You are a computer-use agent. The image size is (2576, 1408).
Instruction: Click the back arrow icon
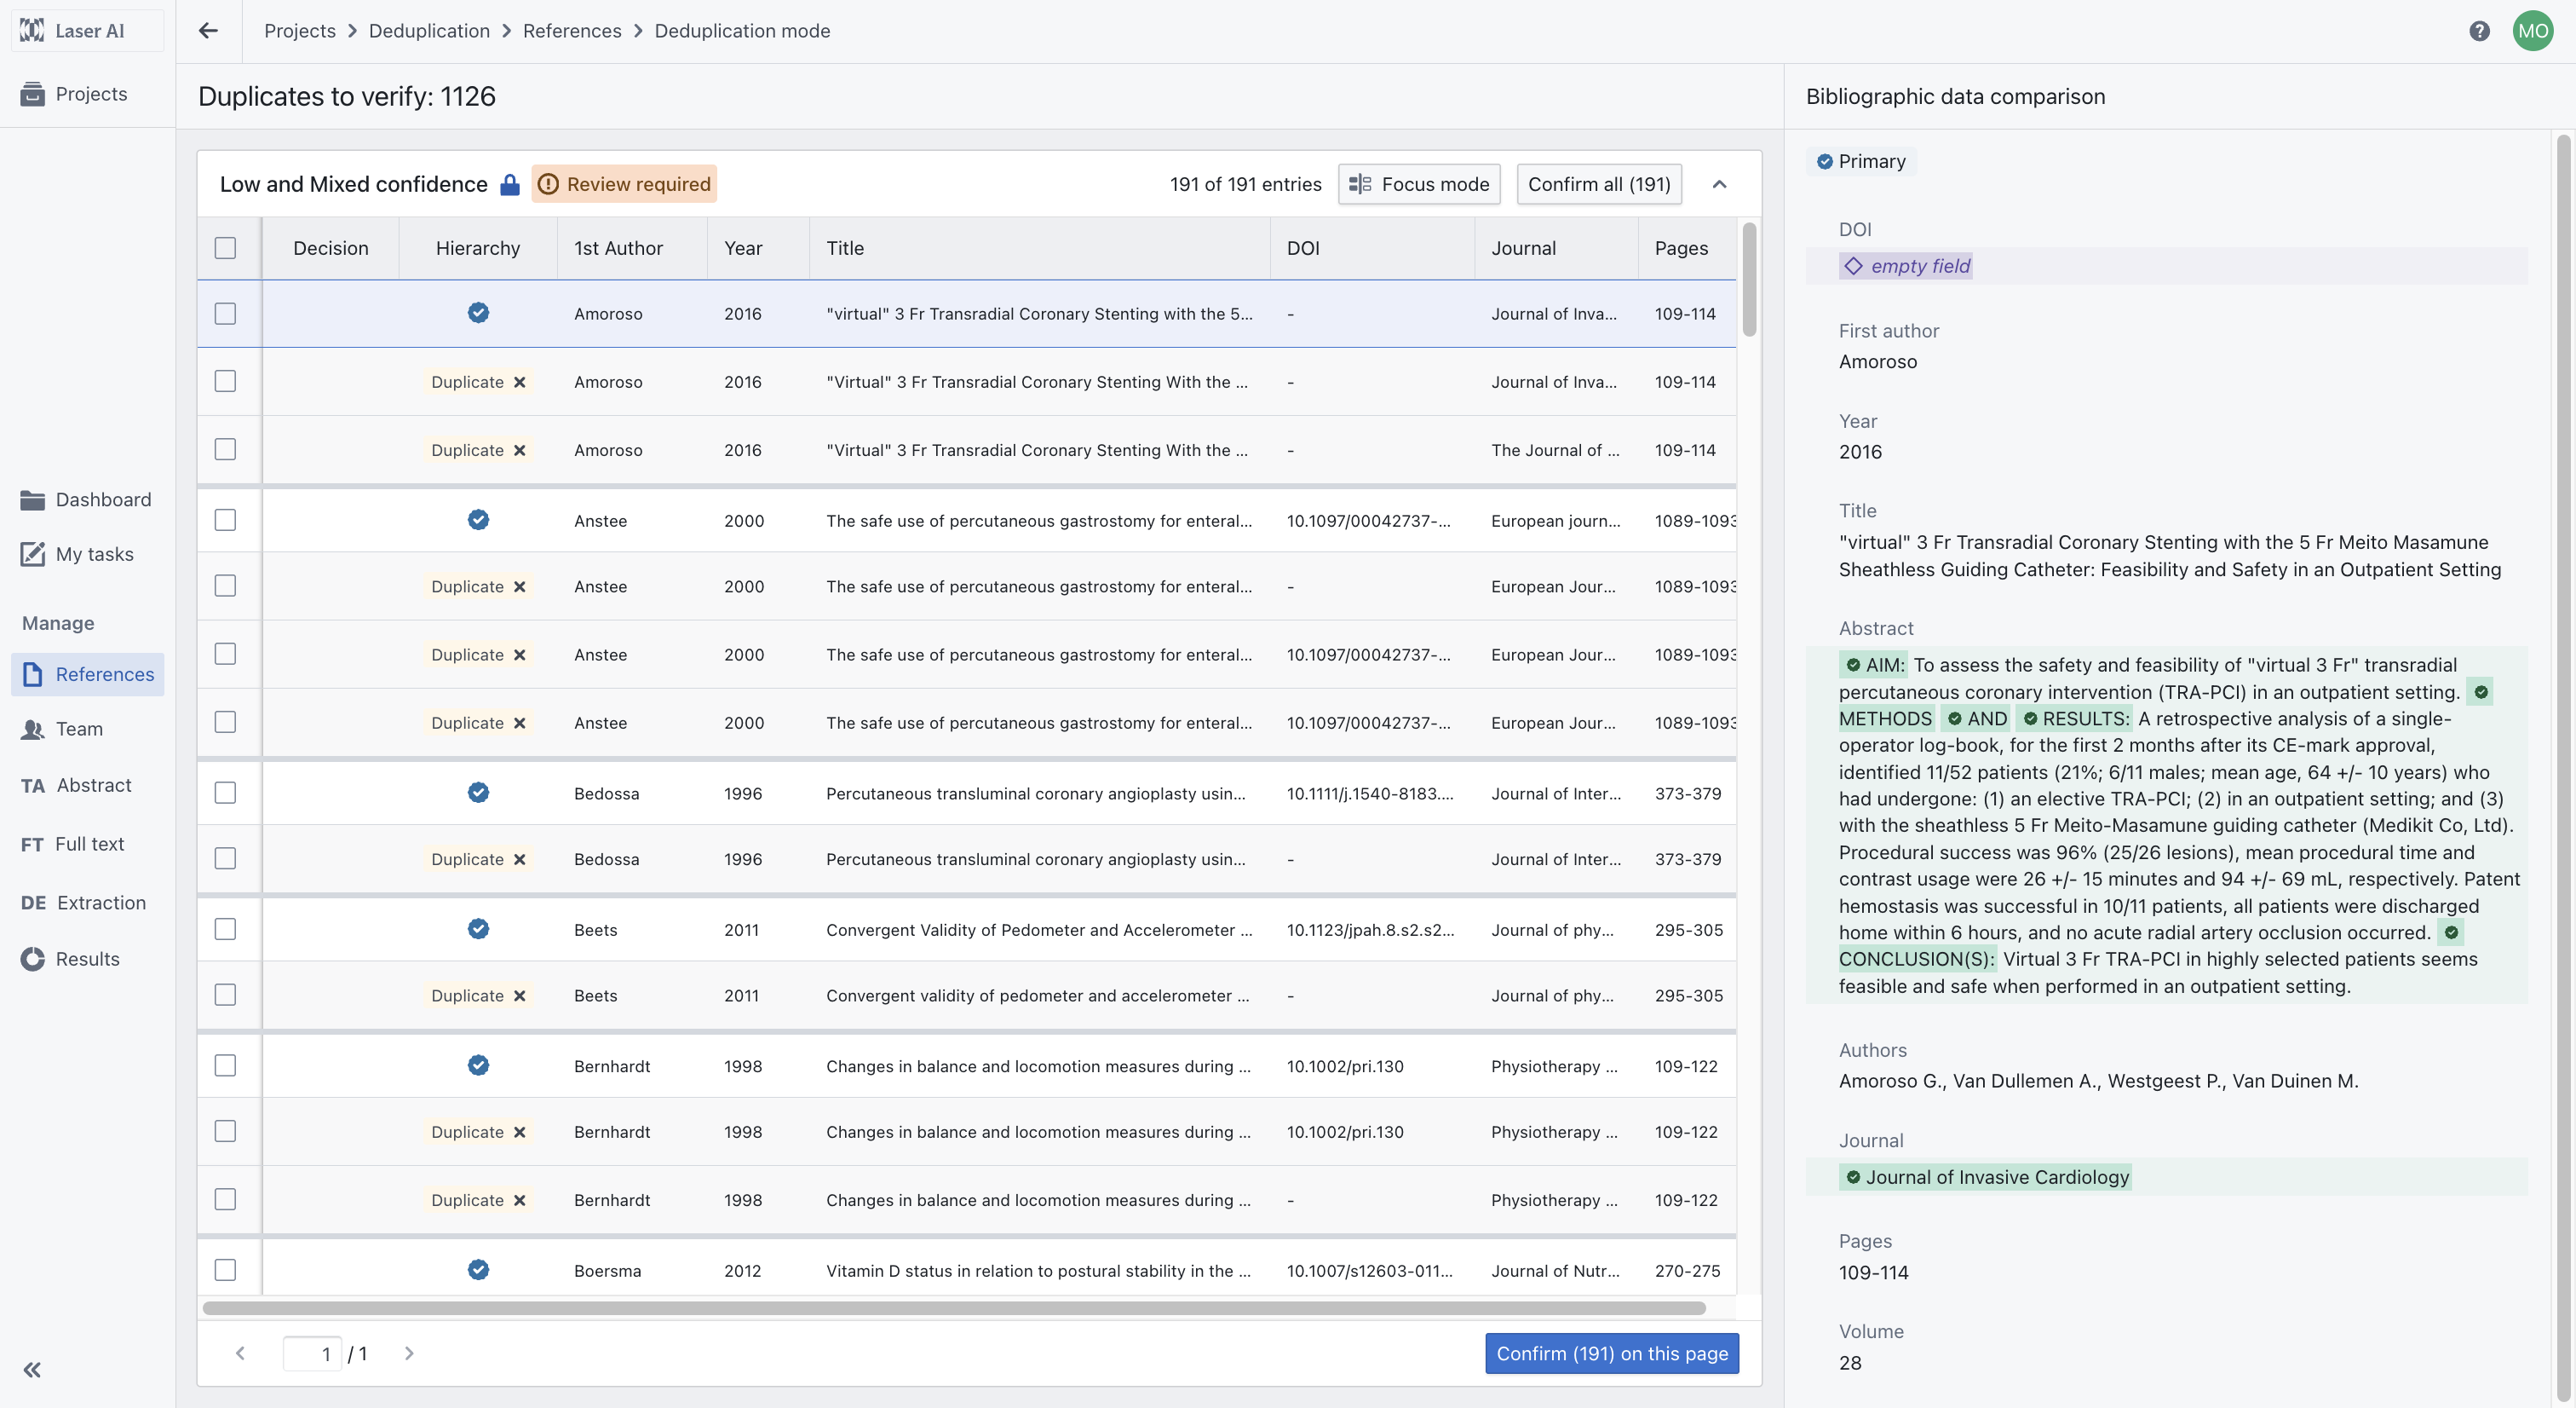(x=208, y=31)
